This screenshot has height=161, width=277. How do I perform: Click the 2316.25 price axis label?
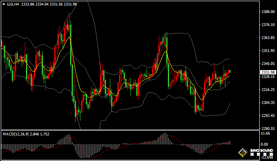coord(268,90)
